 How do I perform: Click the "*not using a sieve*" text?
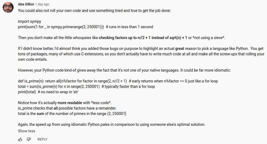pos(209,38)
